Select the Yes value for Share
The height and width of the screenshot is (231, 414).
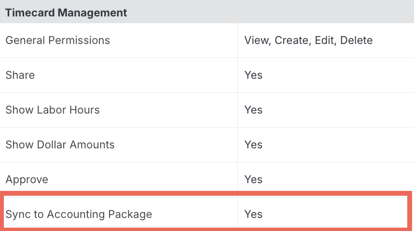[x=253, y=75]
